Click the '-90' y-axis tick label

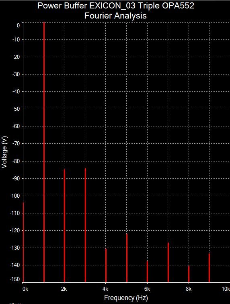pyautogui.click(x=16, y=178)
